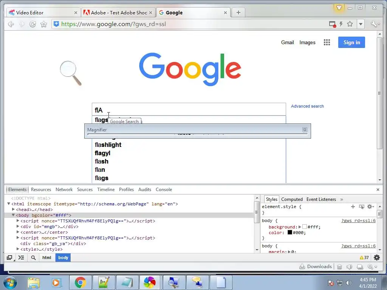
Task: Reload the page with the refresh icon
Action: click(x=33, y=24)
